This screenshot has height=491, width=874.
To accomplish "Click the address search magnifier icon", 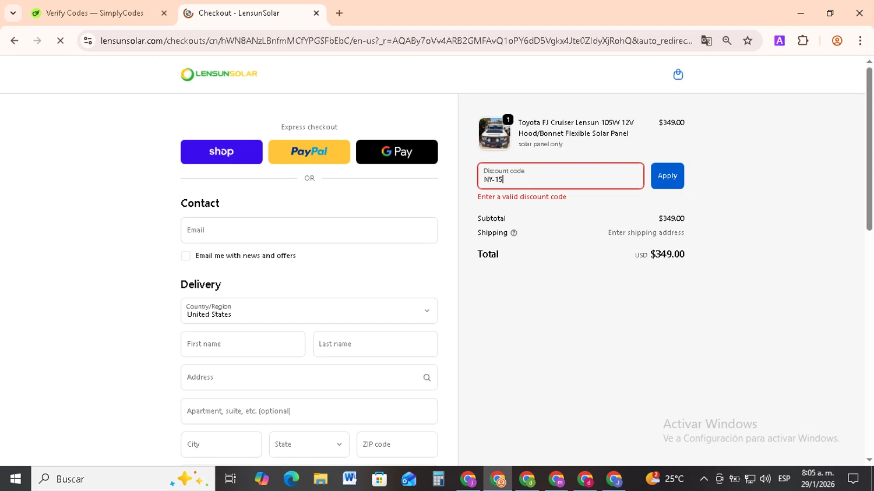I will [427, 377].
